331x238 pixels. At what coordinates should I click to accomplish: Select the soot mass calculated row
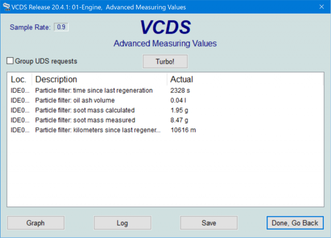[85, 110]
